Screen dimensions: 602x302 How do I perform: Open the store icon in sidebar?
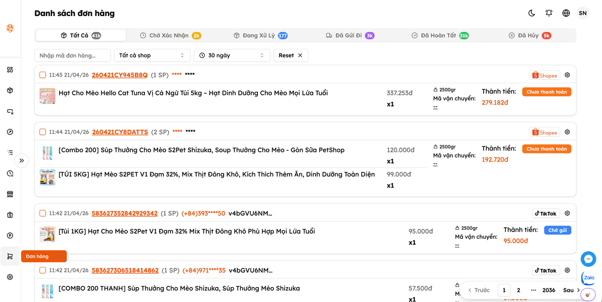click(10, 194)
